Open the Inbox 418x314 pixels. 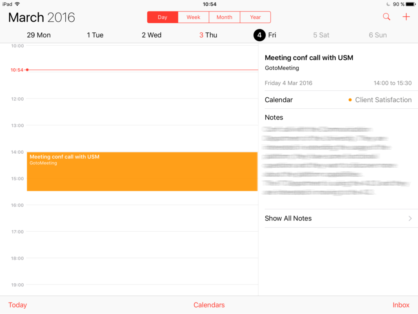pos(401,305)
